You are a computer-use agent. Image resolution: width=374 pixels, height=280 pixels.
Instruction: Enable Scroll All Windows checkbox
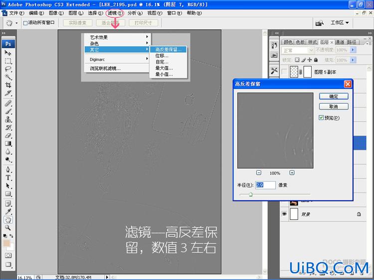point(25,23)
